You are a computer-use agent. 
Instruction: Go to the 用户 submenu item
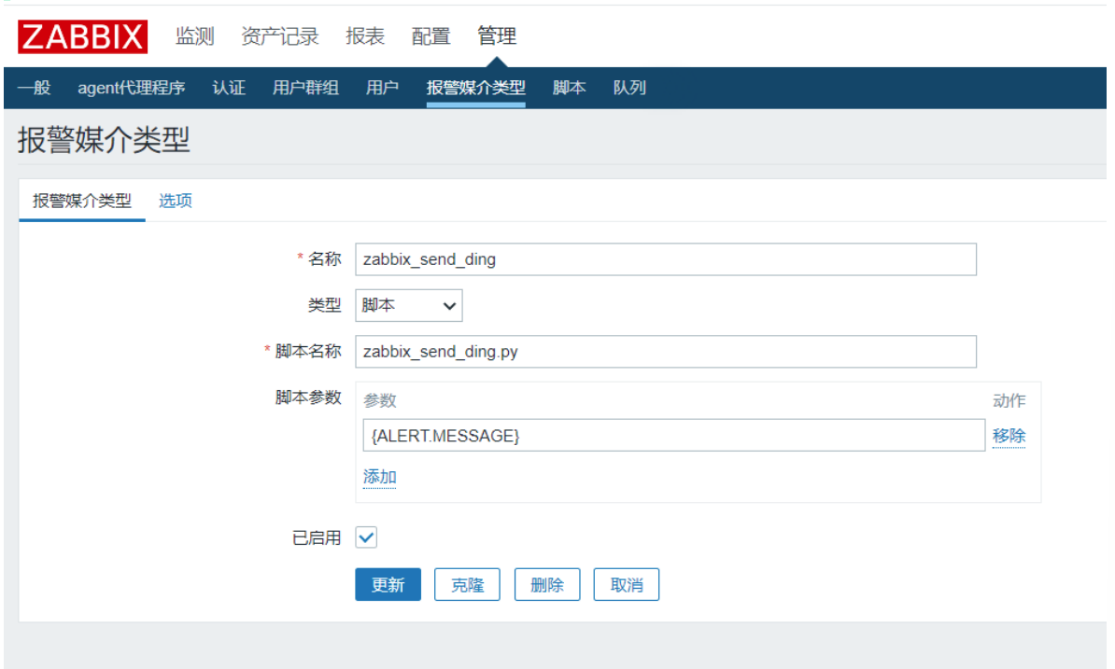pos(382,88)
